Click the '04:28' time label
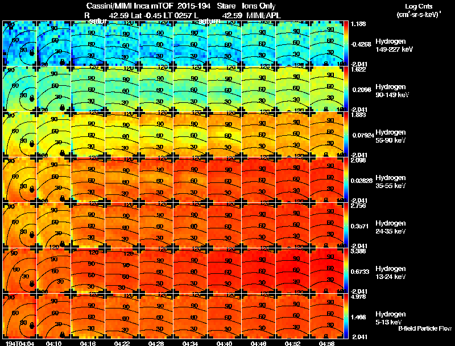This screenshot has height=346, width=455. coord(156,344)
